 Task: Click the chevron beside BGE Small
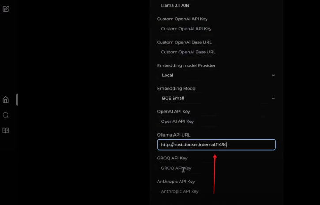click(273, 98)
